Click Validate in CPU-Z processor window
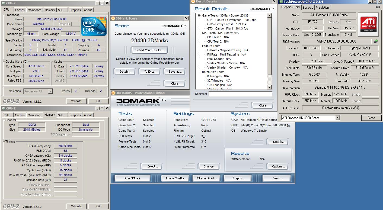Screen dimensions: 383x210 (76, 101)
